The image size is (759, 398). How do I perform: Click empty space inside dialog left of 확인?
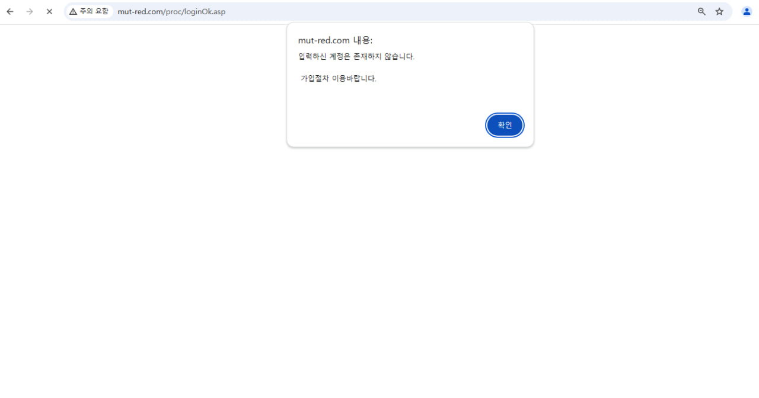(x=385, y=126)
